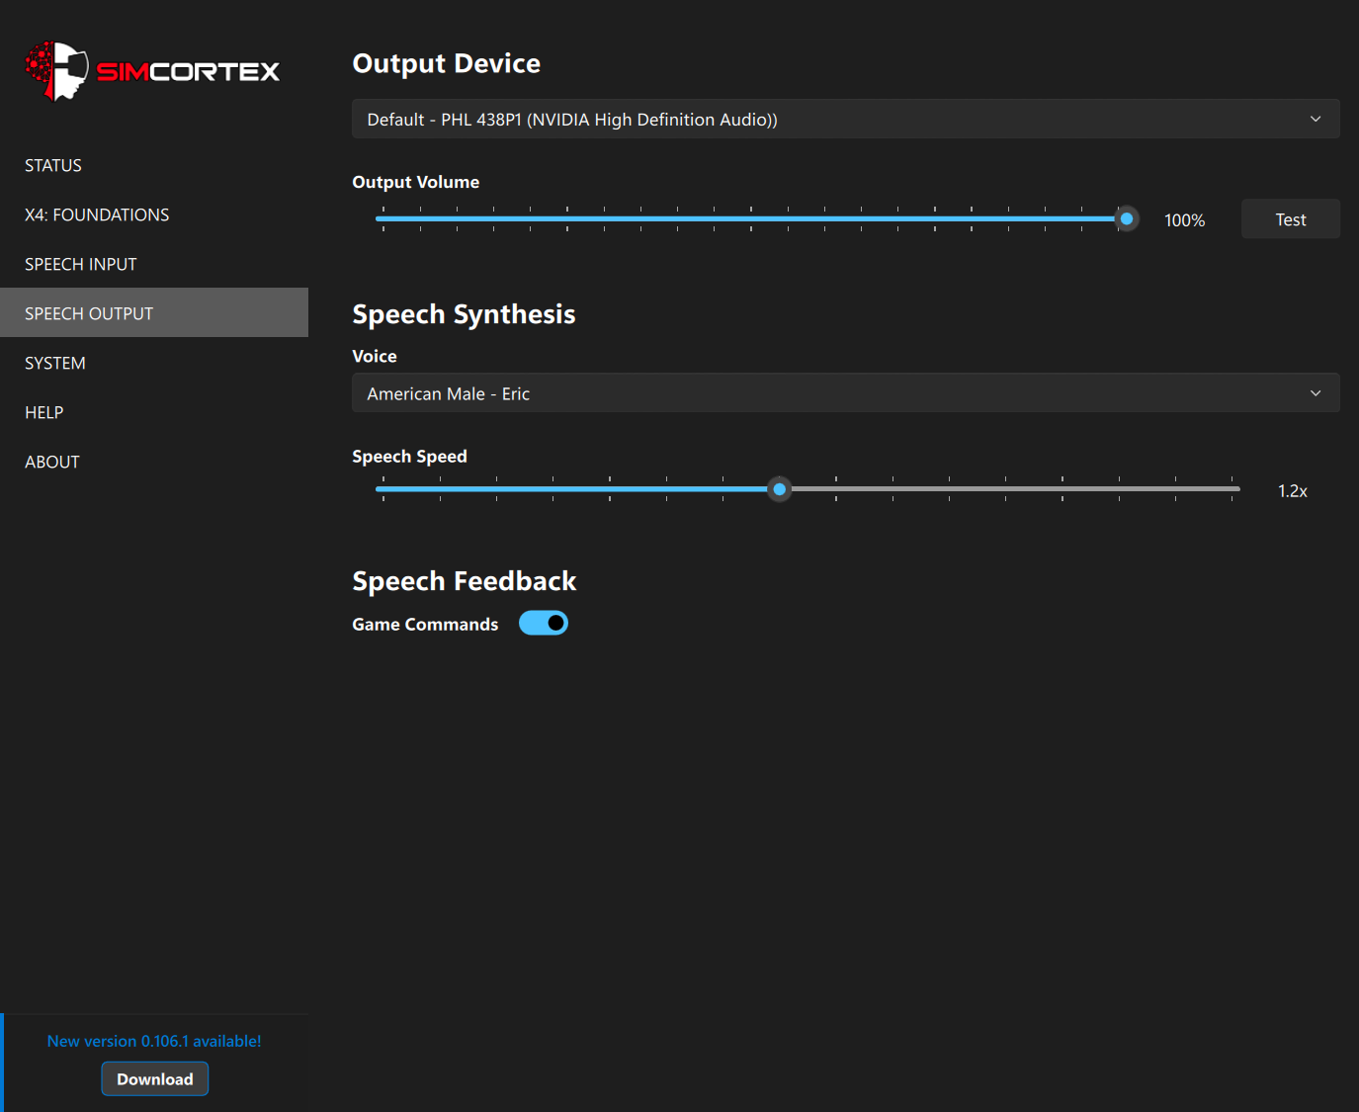Play the Test sound
The height and width of the screenshot is (1112, 1359).
coord(1291,219)
